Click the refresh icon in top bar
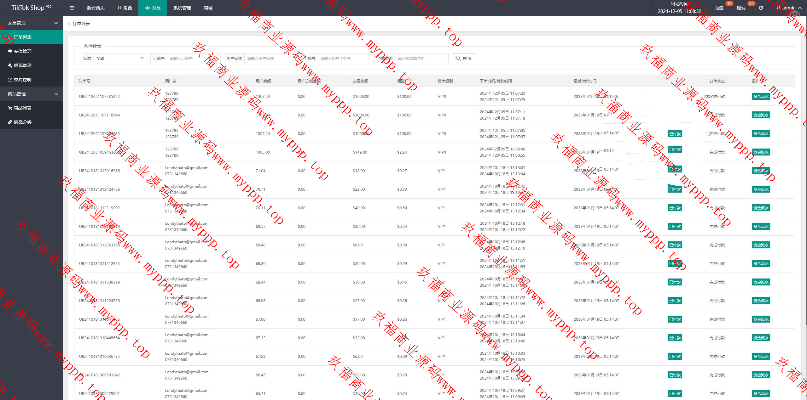Viewport: 807px width, 400px height. pos(761,8)
